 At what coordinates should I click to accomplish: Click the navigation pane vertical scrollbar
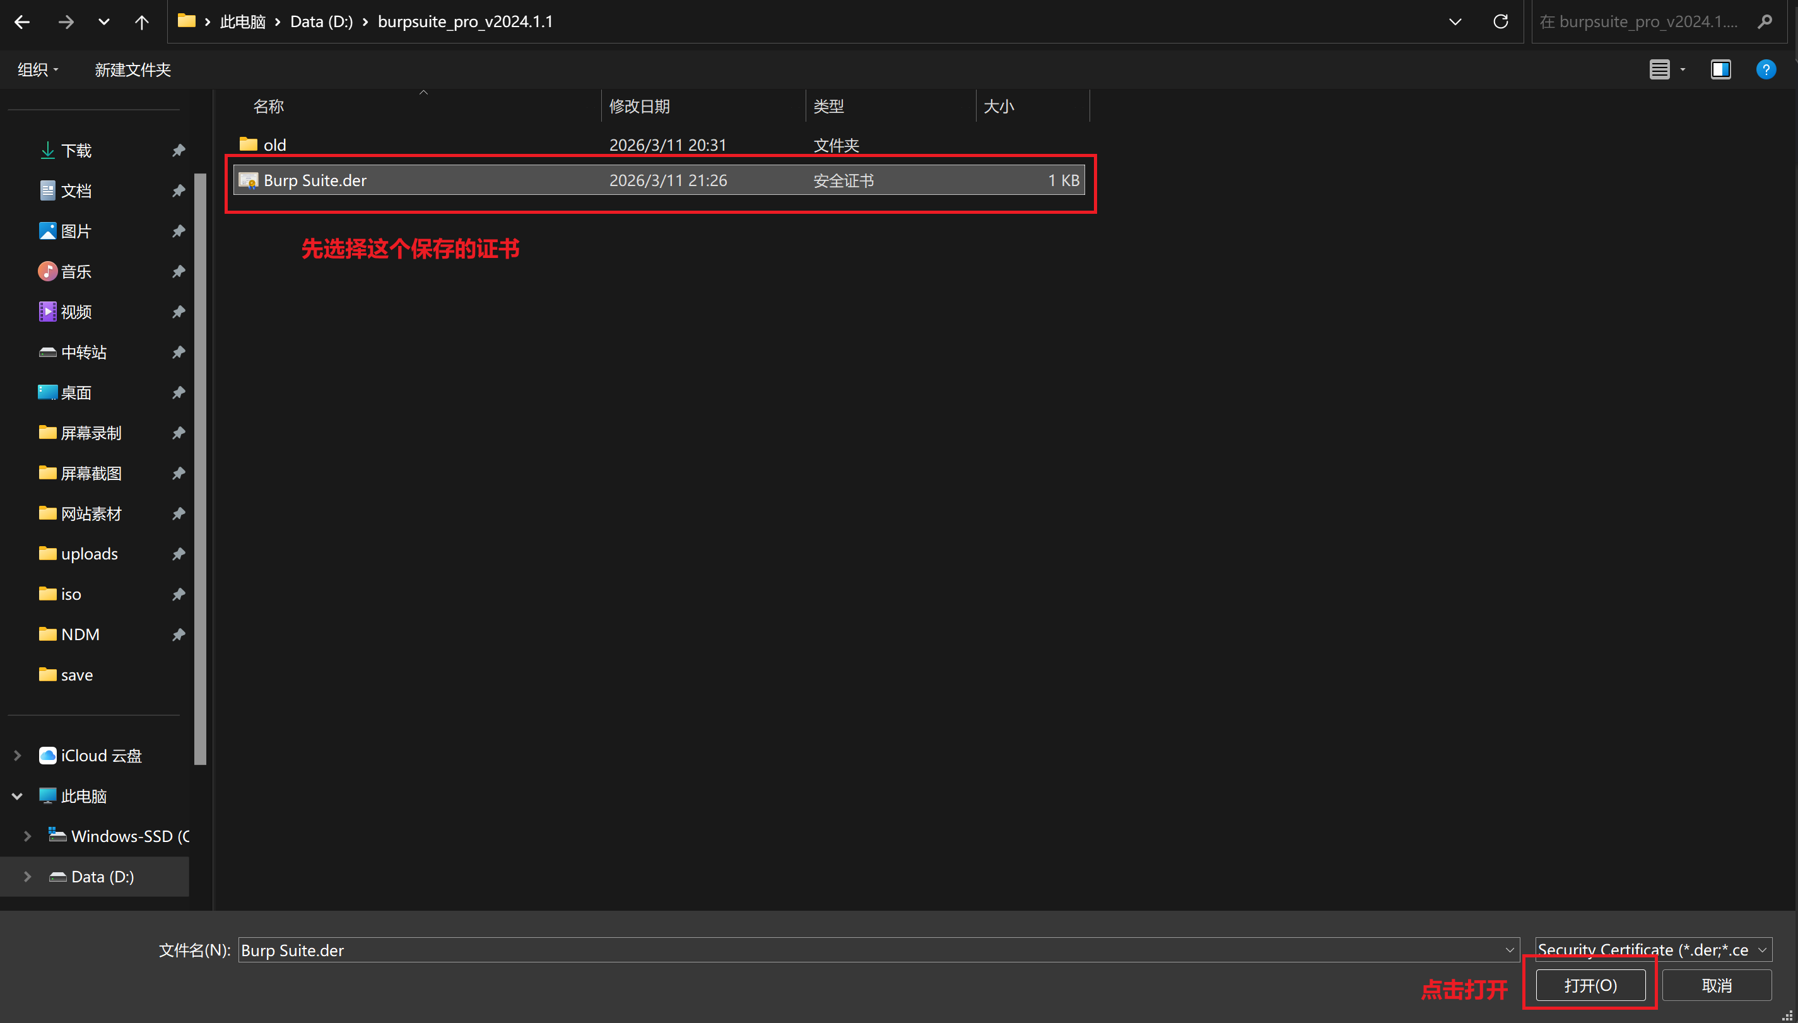pos(200,469)
